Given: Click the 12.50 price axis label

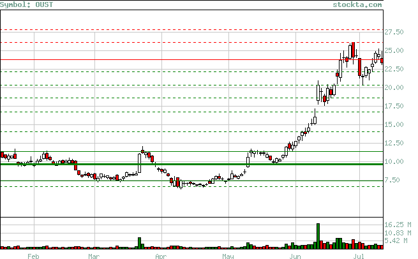Looking at the screenshot, I should (394, 143).
